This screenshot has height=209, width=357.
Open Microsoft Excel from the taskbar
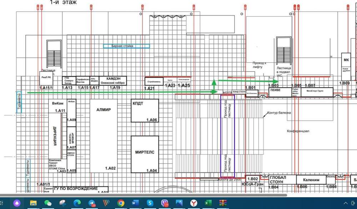click(x=208, y=203)
